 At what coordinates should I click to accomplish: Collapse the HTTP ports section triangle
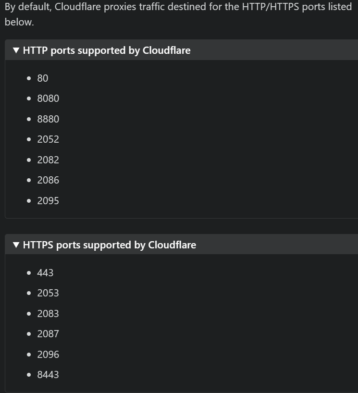click(x=16, y=50)
